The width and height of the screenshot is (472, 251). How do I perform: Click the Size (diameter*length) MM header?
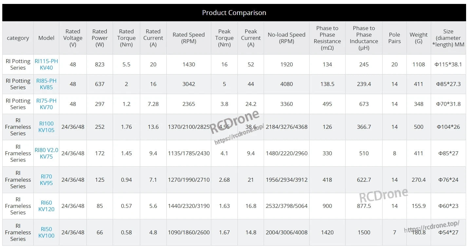point(448,38)
